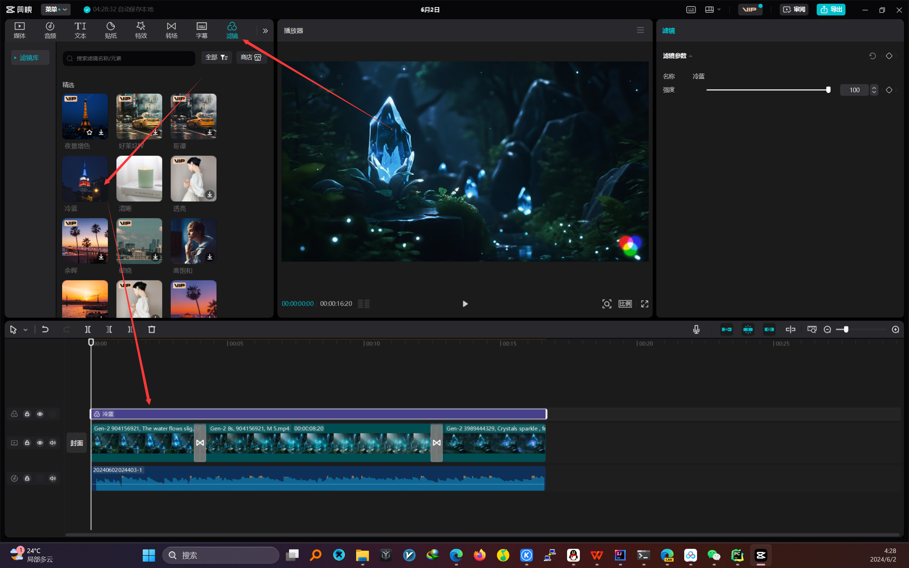Open the 媒体 media tab
Image resolution: width=909 pixels, height=568 pixels.
click(x=20, y=30)
